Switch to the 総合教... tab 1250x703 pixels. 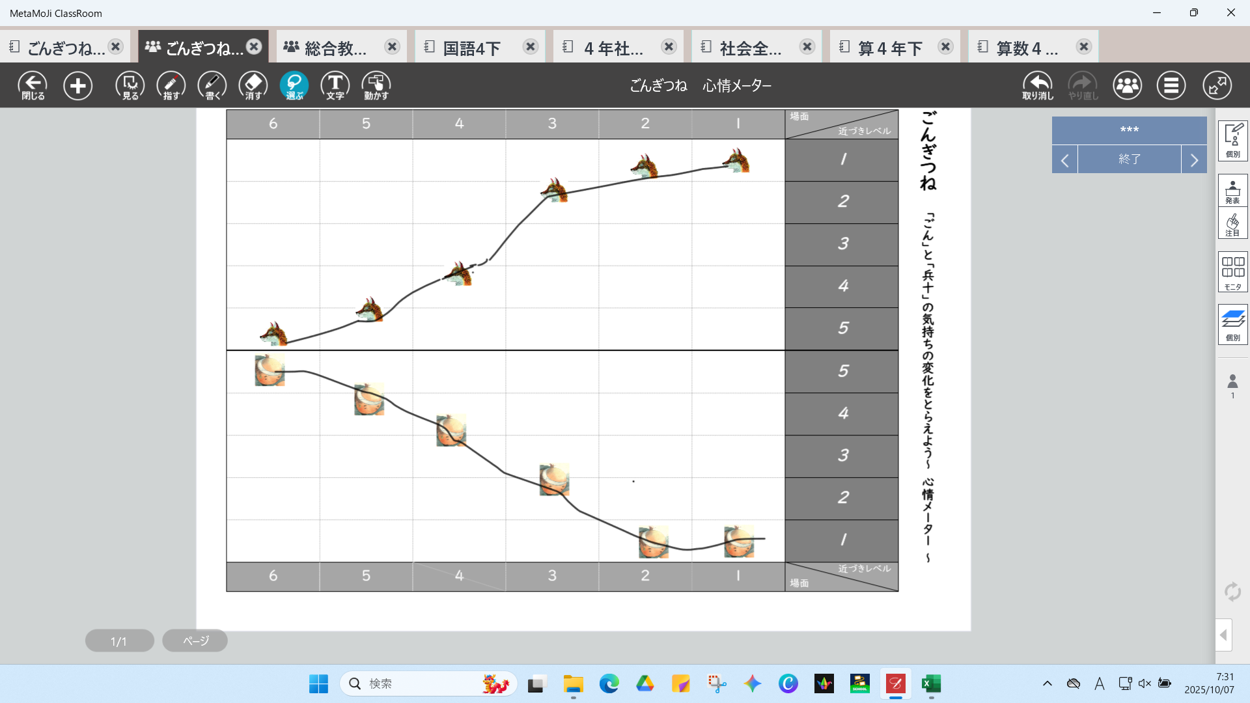pyautogui.click(x=335, y=48)
